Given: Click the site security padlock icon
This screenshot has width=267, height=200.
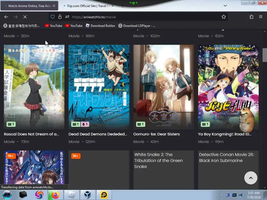Looking at the screenshot, I should pyautogui.click(x=60, y=17).
